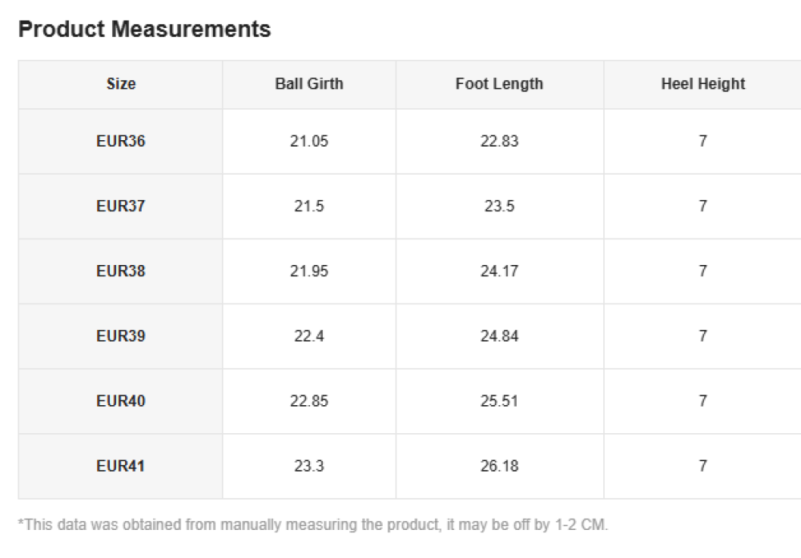This screenshot has width=801, height=558.
Task: Click ball girth value 22.85
Action: 309,401
